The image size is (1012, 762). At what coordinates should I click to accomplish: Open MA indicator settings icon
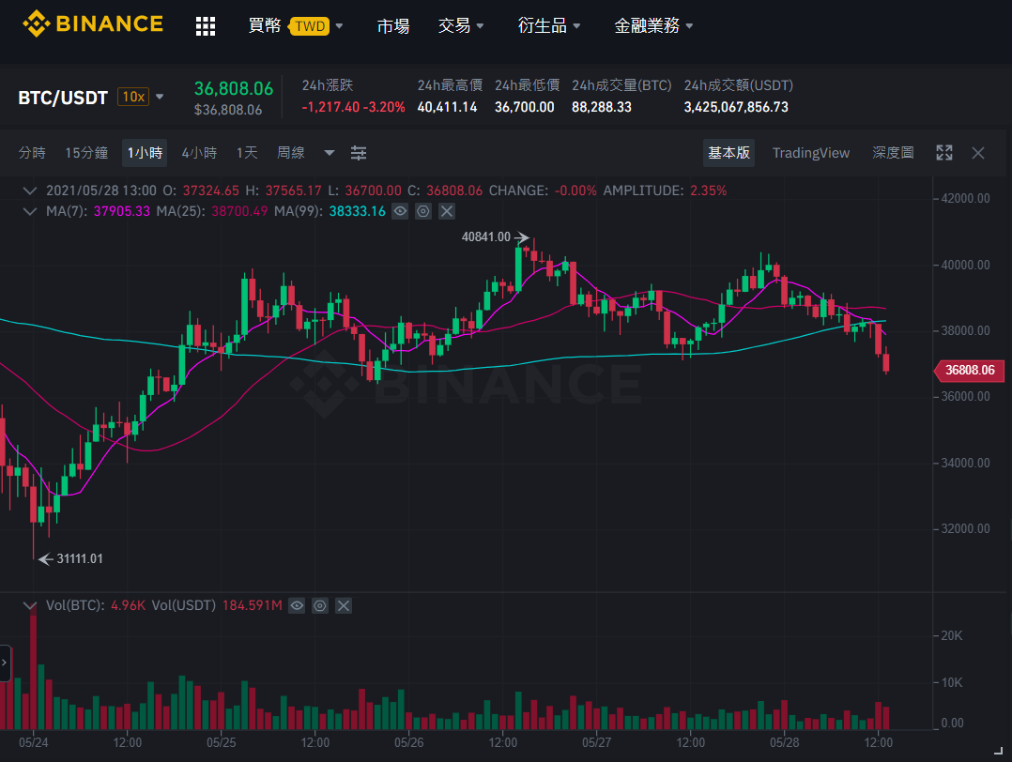[x=423, y=211]
